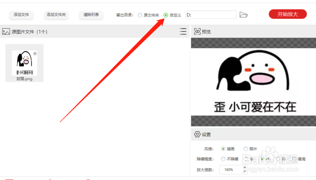Select the 原文件夹 output radio button
Image resolution: width=316 pixels, height=180 pixels.
tap(140, 15)
